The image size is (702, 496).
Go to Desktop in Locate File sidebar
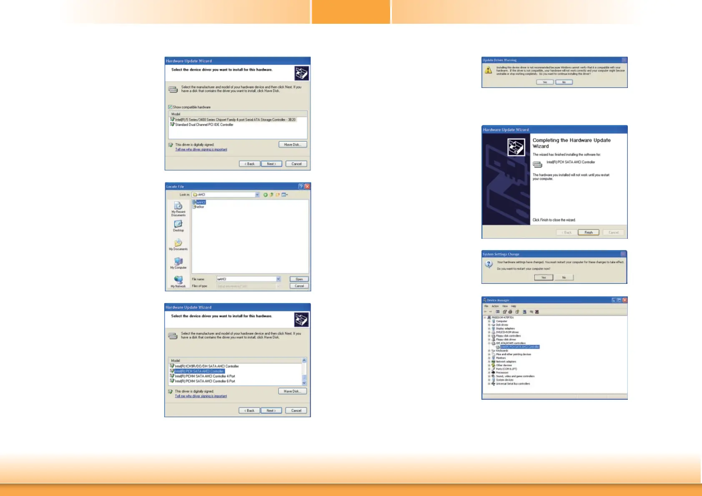pyautogui.click(x=178, y=226)
